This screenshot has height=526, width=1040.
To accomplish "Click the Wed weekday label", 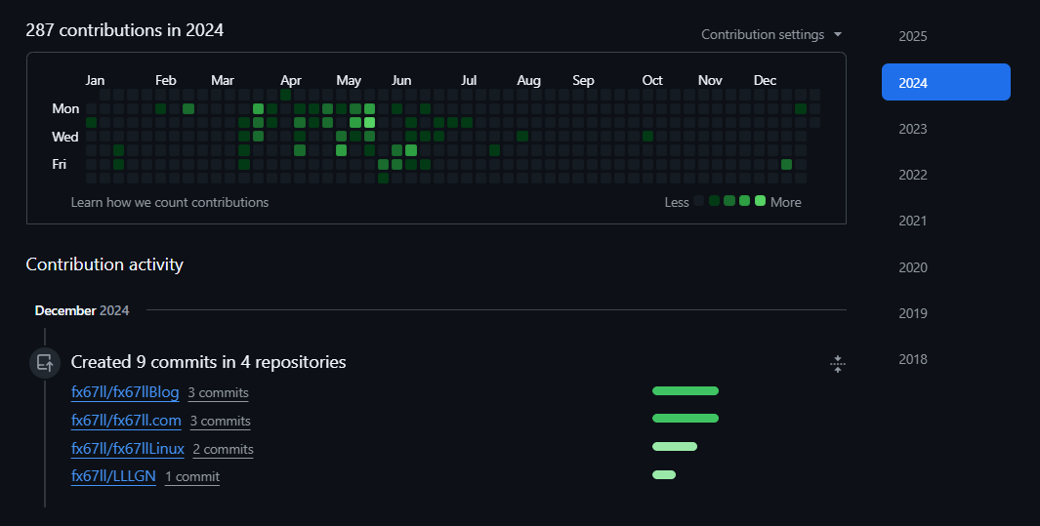I will pos(65,137).
